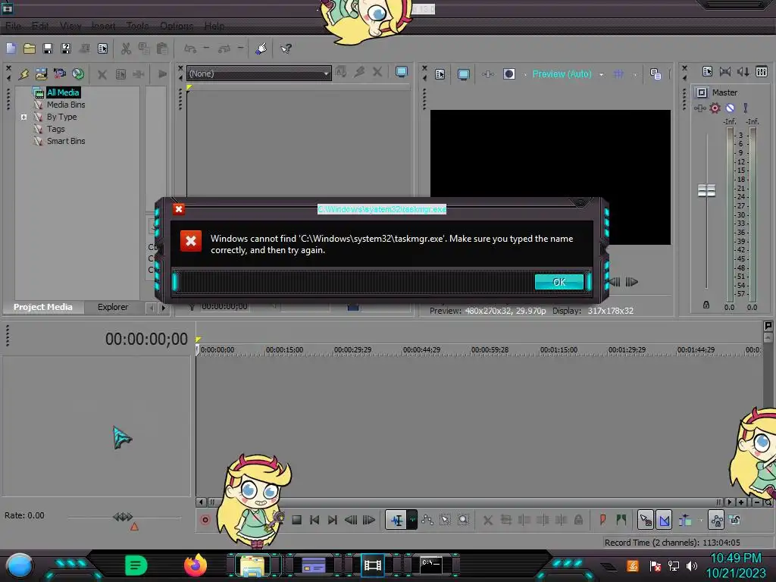The width and height of the screenshot is (776, 582).
Task: Lock Master fader channels padlock
Action: click(706, 305)
